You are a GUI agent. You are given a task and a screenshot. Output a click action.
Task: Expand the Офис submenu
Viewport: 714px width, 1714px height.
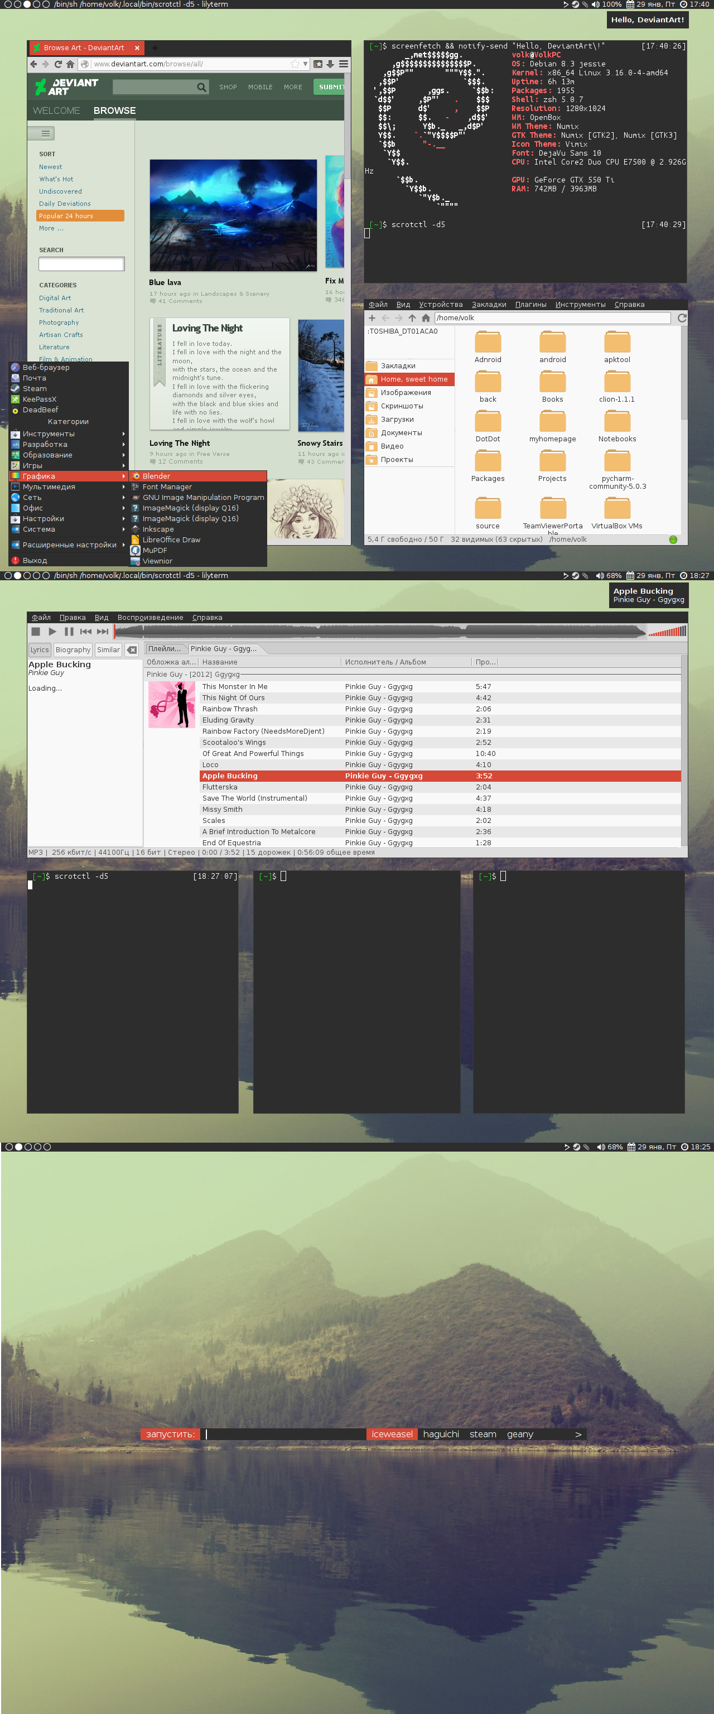pos(69,508)
